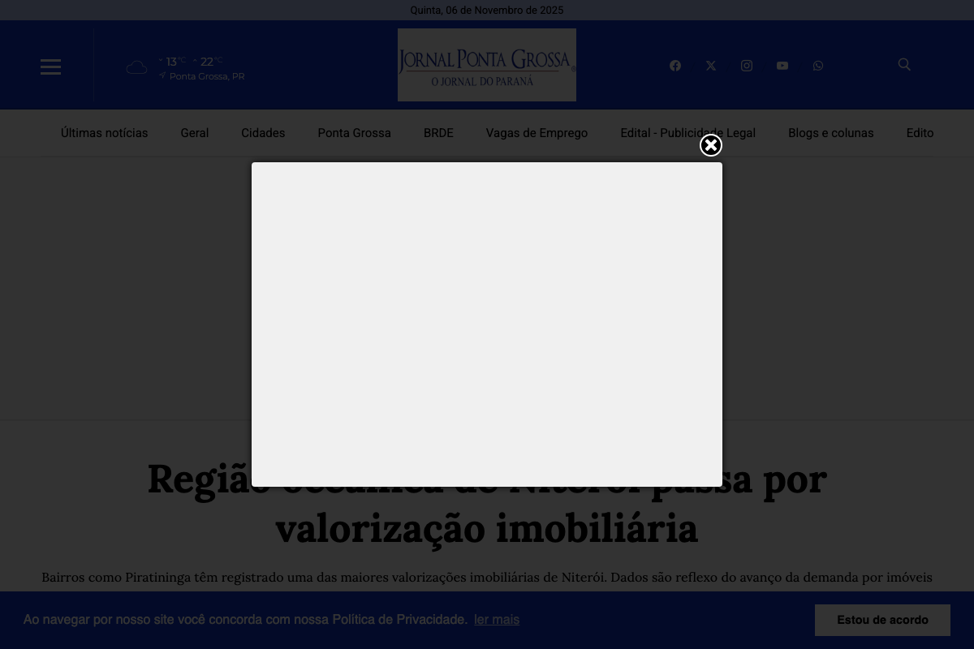This screenshot has width=974, height=649.
Task: Open the Últimas notícias menu item
Action: pos(104,133)
